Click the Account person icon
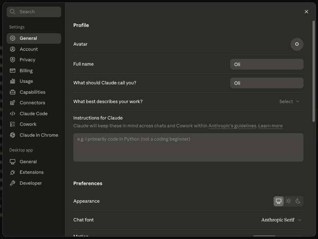 point(13,49)
